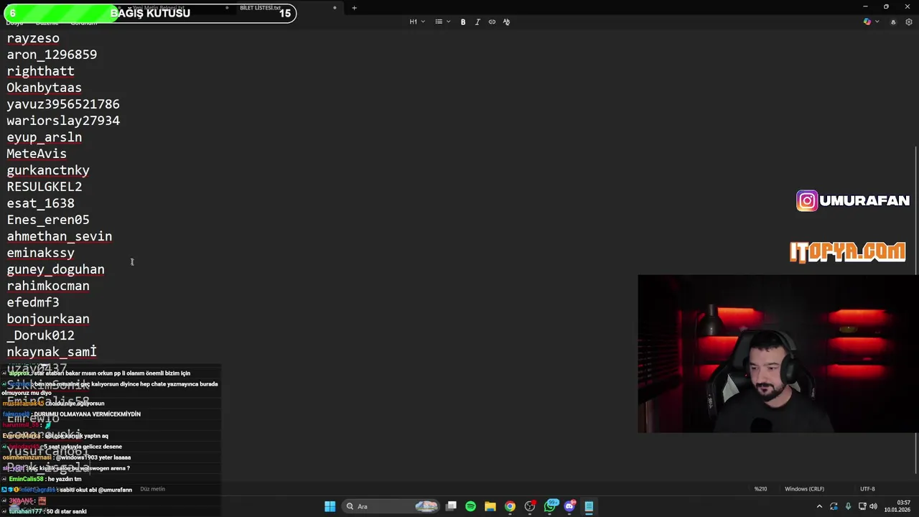Add a new Notepad tab
Viewport: 919px width, 517px height.
tap(354, 8)
